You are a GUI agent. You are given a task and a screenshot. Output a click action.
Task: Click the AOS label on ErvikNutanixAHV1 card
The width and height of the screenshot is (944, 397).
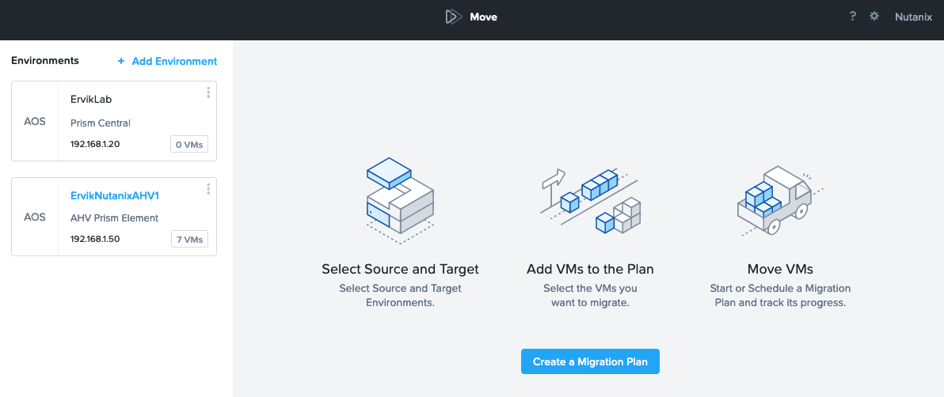tap(35, 217)
